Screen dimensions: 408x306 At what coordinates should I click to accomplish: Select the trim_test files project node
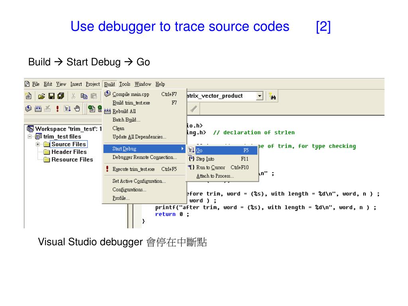coord(62,137)
